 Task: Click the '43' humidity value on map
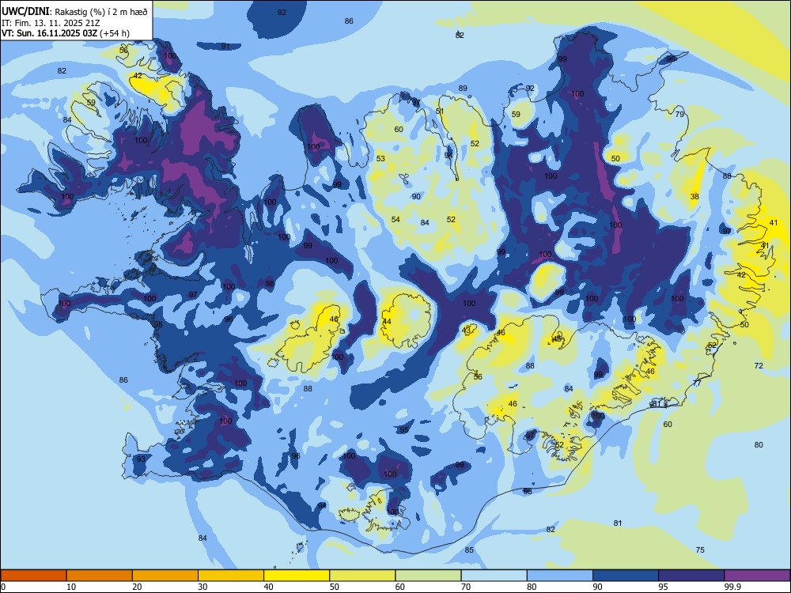point(466,330)
